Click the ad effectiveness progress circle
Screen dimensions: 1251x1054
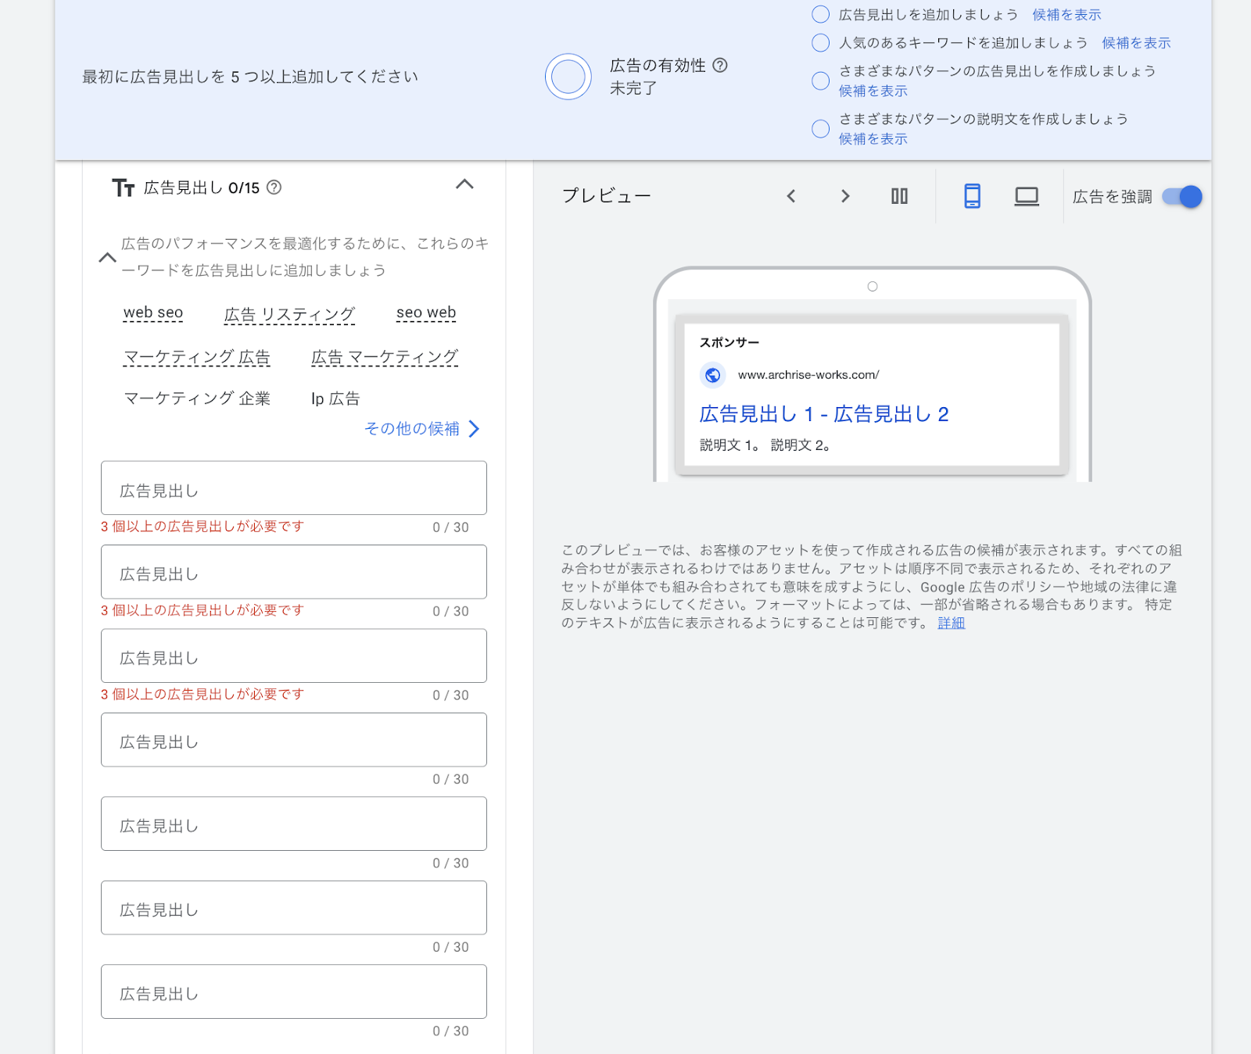(568, 77)
